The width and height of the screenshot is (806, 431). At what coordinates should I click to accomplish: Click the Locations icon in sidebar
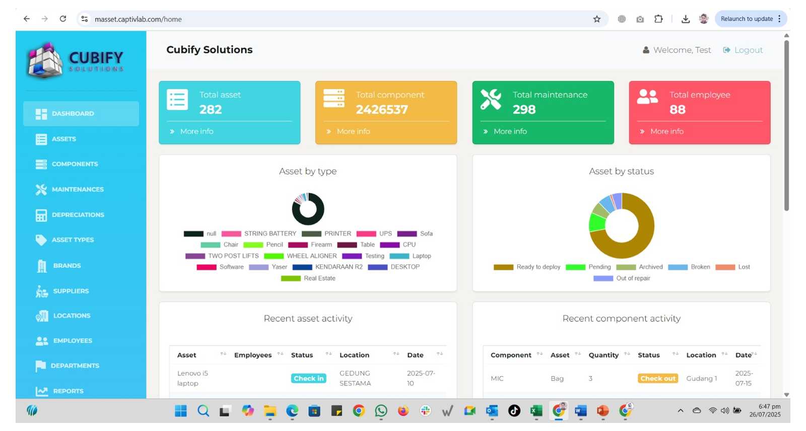pos(42,316)
